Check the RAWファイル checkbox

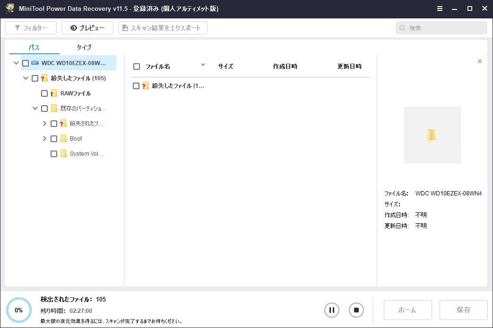(x=44, y=93)
